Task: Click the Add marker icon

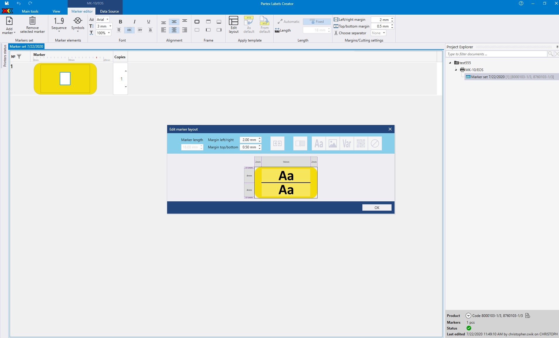Action: click(9, 21)
